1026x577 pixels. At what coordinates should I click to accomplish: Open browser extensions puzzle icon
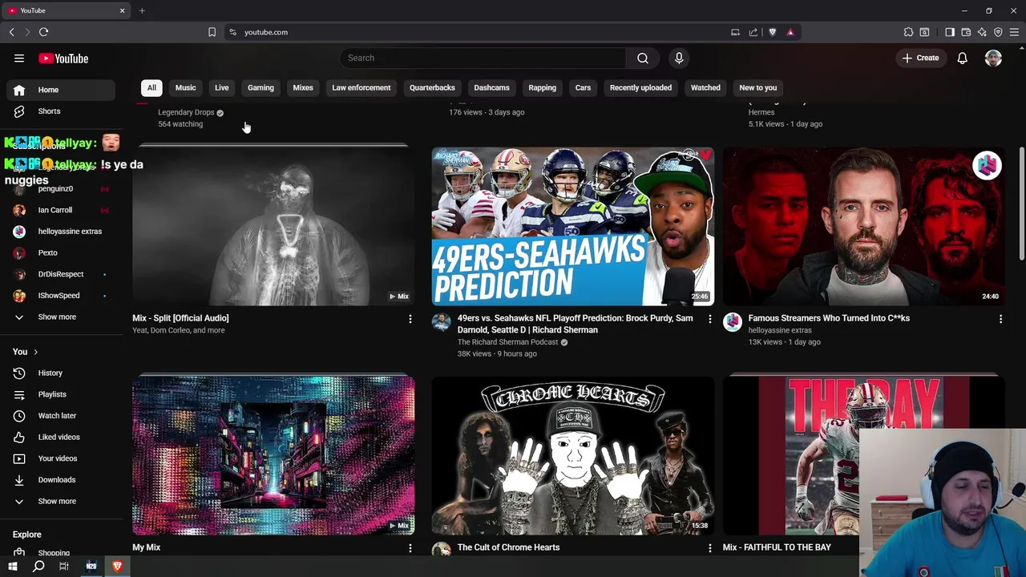908,32
